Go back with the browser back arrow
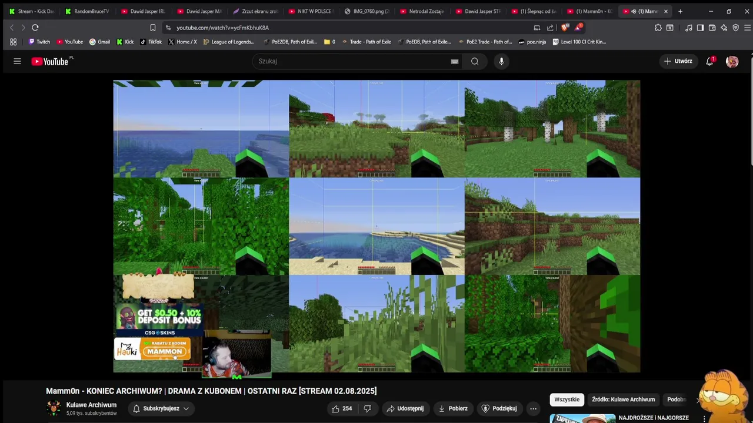The height and width of the screenshot is (423, 753). click(x=11, y=28)
